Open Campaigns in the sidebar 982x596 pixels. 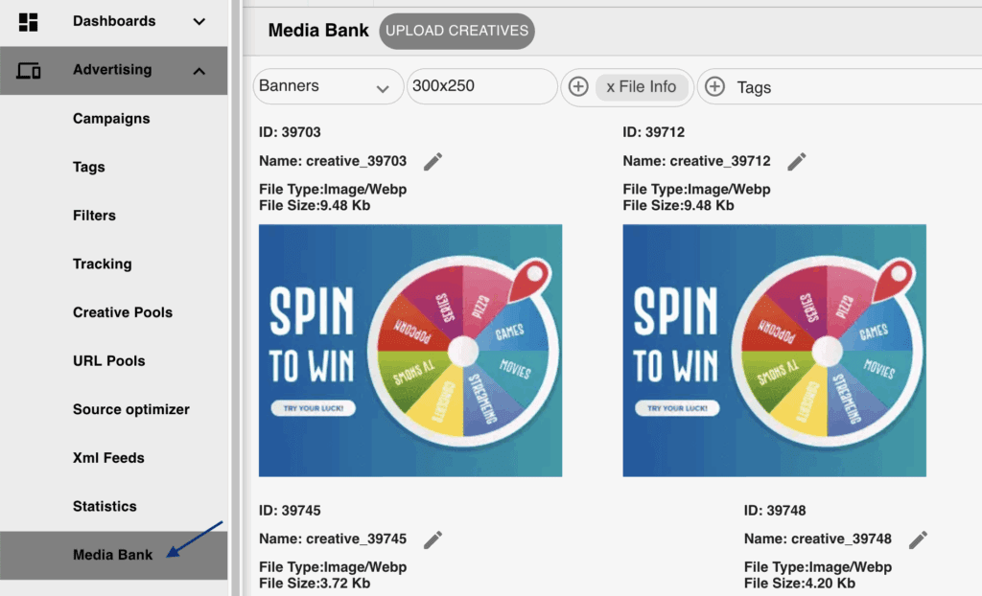(x=111, y=119)
